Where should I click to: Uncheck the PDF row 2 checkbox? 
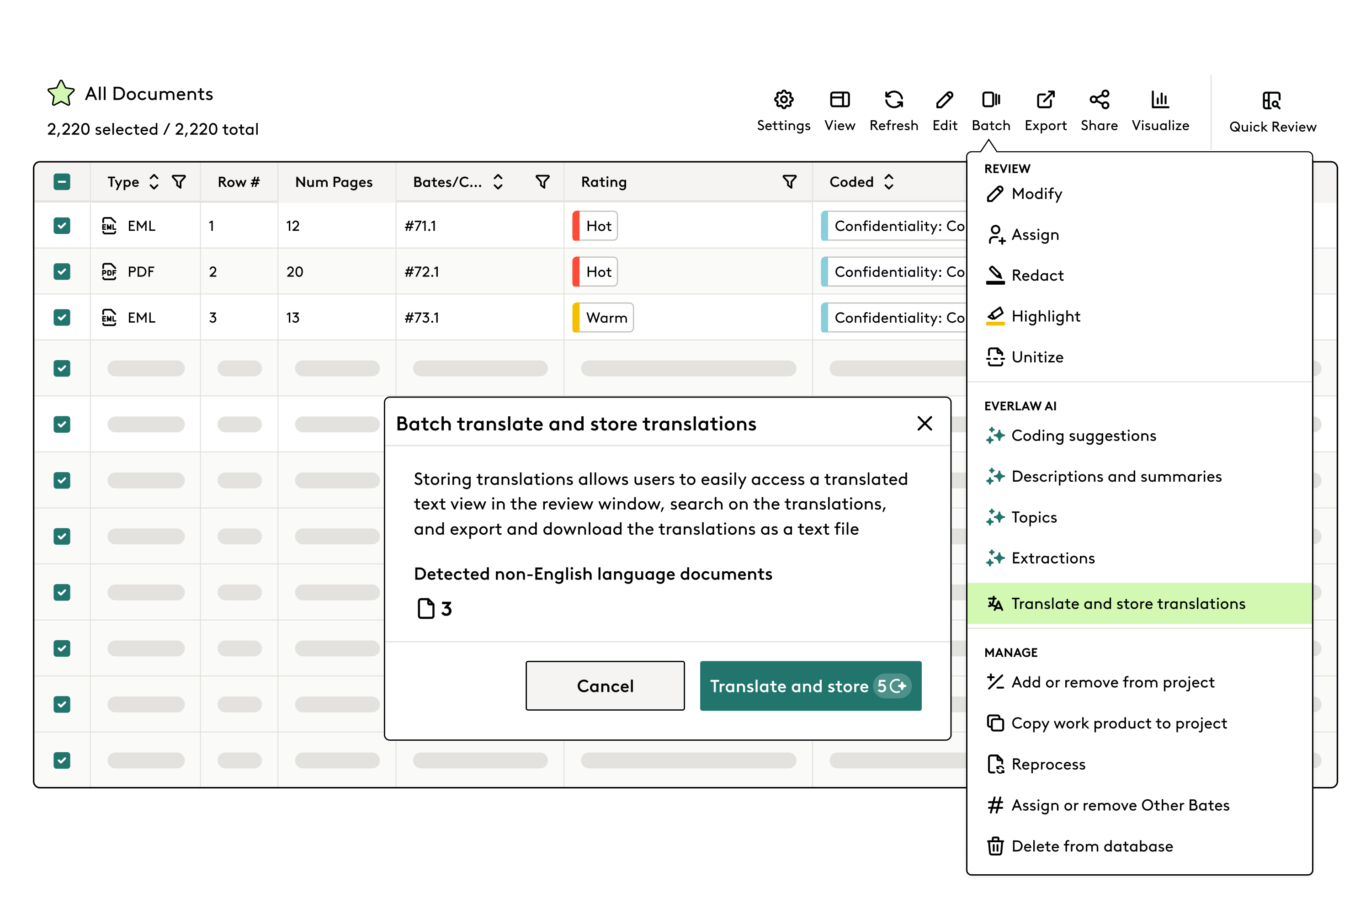[x=62, y=271]
